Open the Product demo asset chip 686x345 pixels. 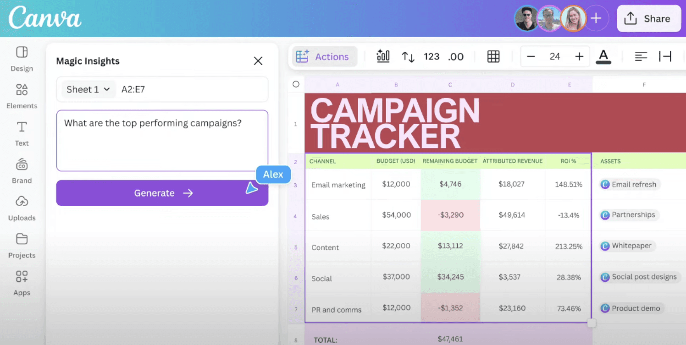coord(631,308)
